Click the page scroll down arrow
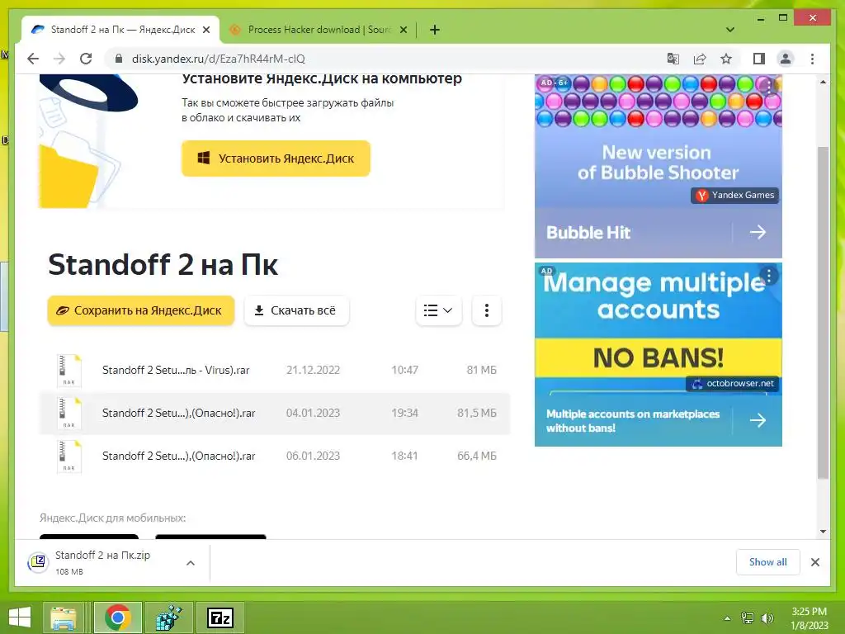Viewport: 845px width, 634px height. point(823,532)
